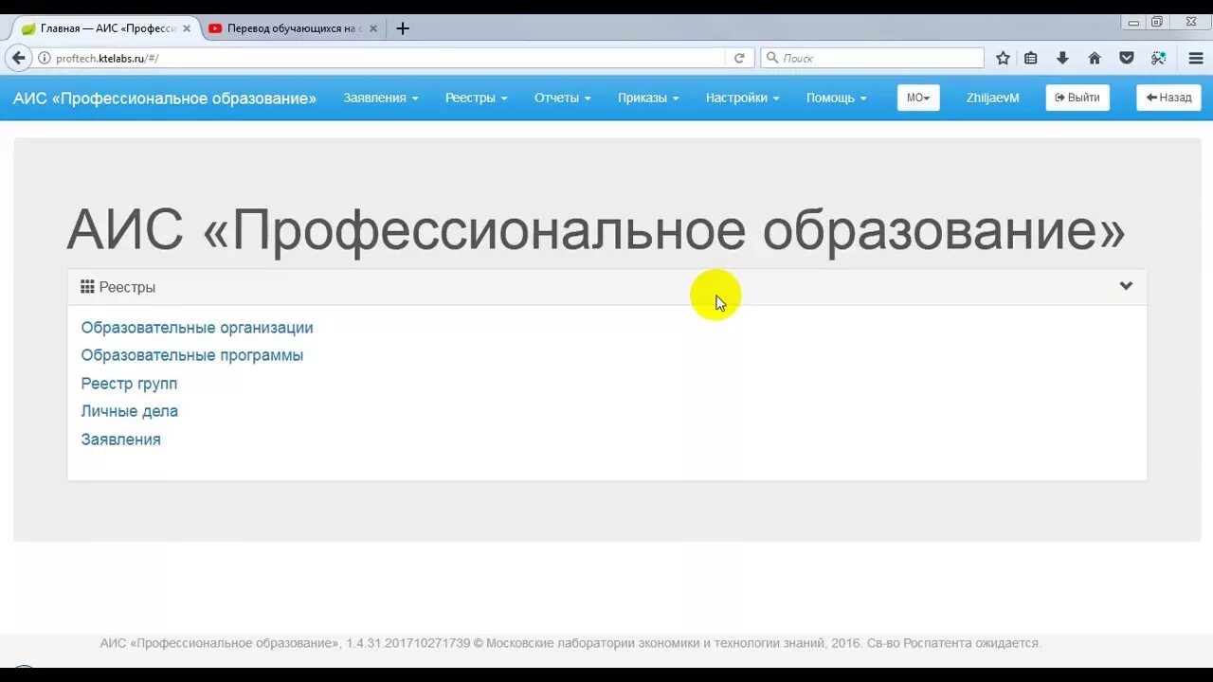The height and width of the screenshot is (682, 1213).
Task: Click the footer version text 1.4.31.201710271739
Action: click(x=408, y=643)
